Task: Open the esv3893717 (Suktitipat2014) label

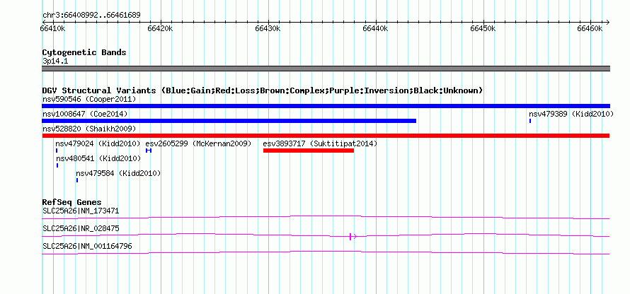Action: [320, 143]
